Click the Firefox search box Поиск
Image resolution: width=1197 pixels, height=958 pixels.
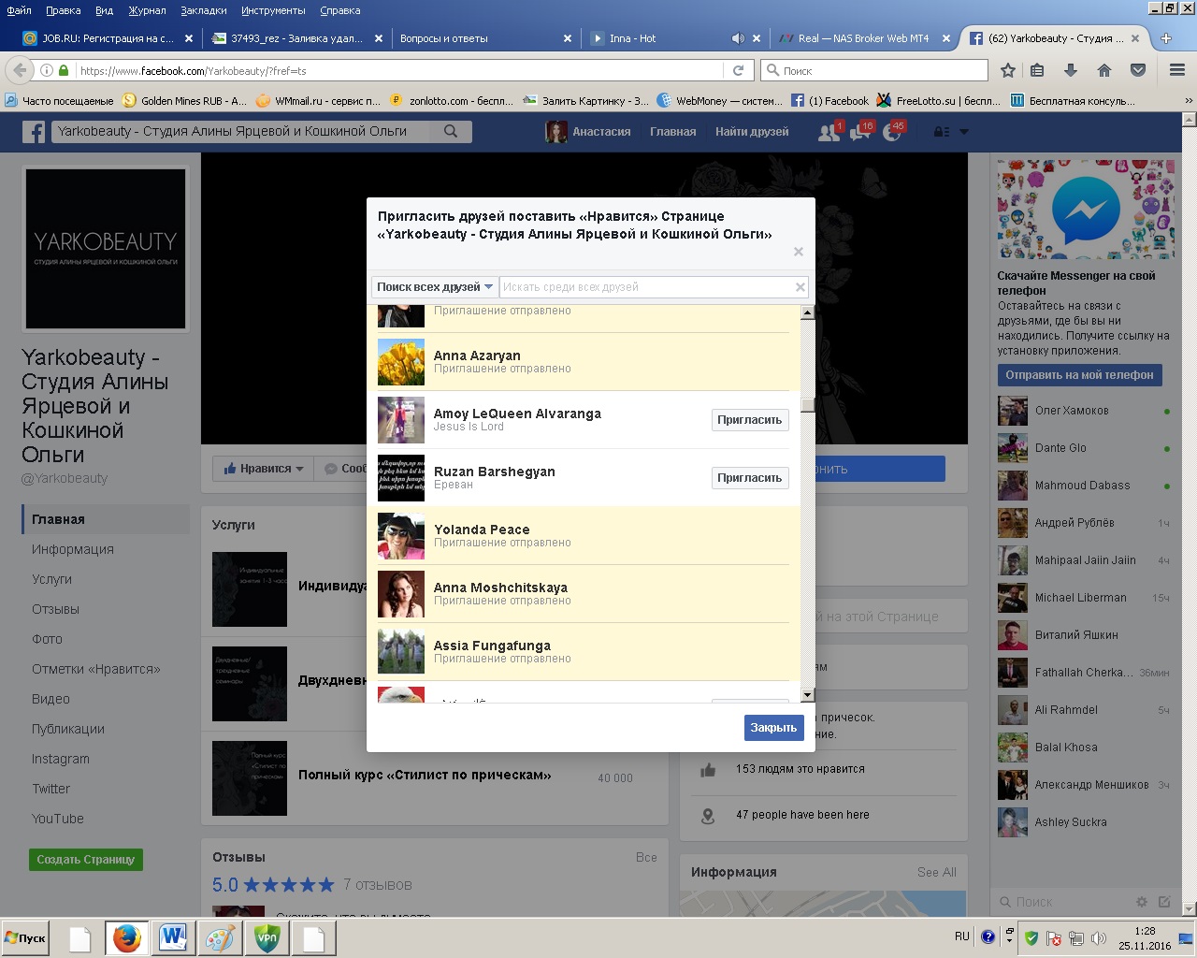875,70
